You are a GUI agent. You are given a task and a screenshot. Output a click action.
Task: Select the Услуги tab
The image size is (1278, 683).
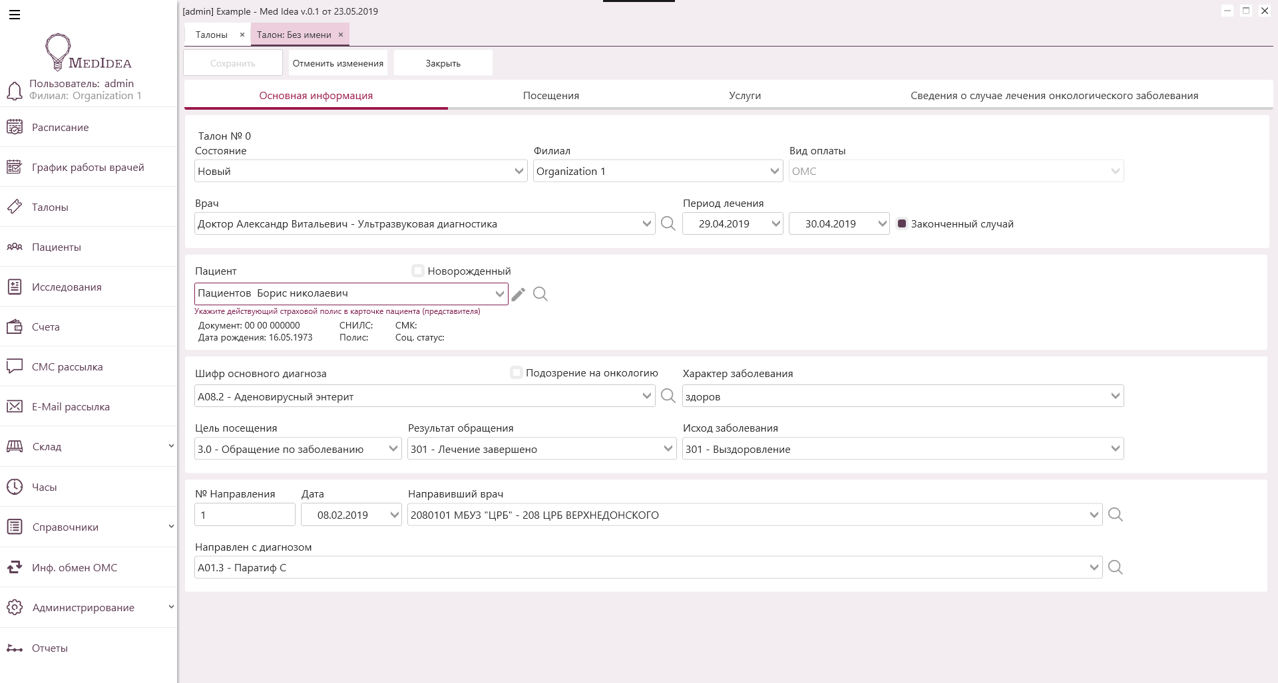pyautogui.click(x=744, y=95)
